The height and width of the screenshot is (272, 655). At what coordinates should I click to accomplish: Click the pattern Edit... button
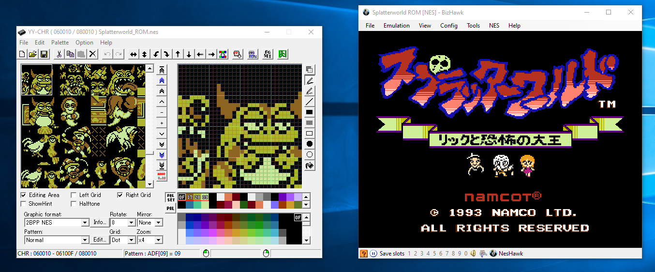(x=100, y=240)
